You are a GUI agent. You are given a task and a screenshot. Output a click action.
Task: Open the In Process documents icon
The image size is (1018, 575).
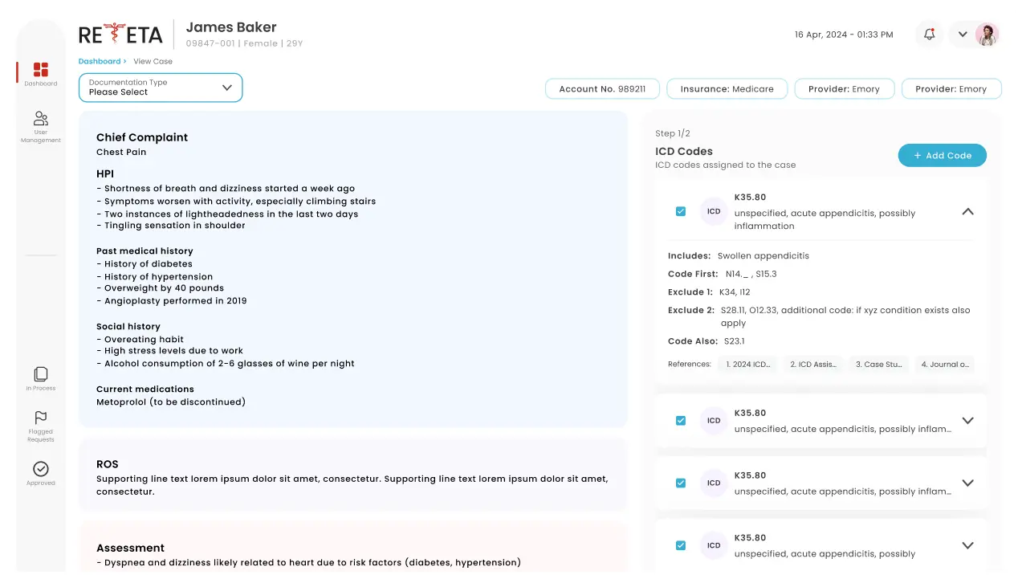(x=41, y=375)
